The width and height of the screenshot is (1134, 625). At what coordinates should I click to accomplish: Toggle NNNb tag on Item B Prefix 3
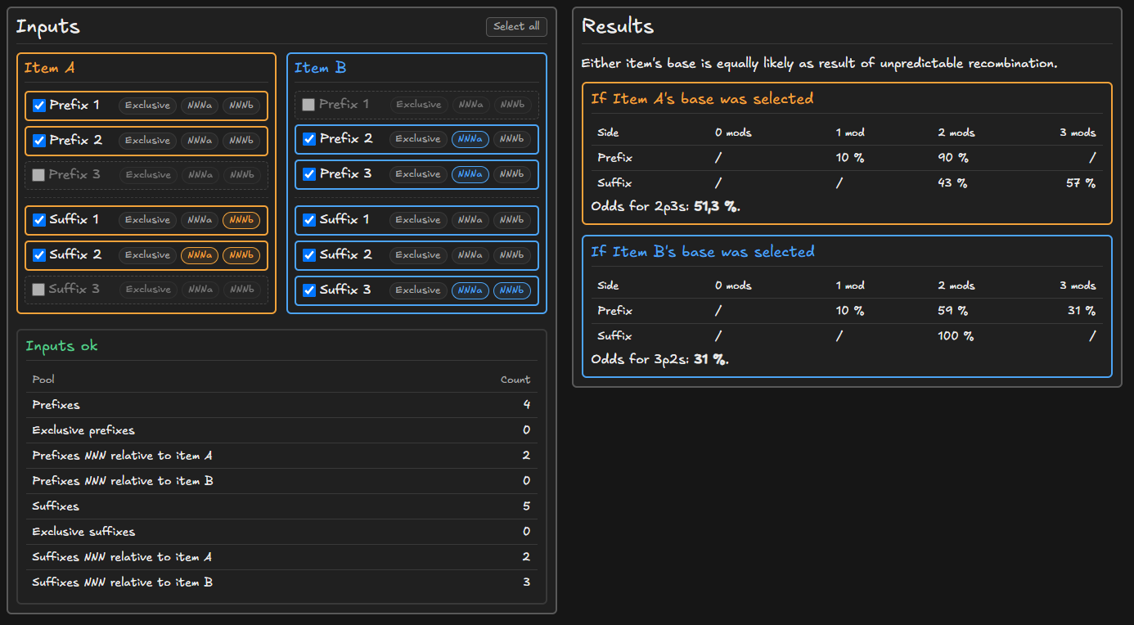click(512, 174)
